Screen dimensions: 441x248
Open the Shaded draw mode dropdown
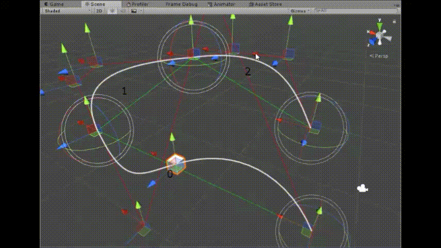click(68, 11)
